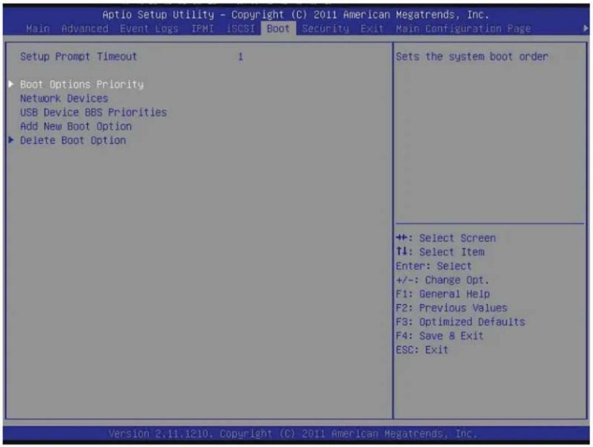Select Network Devices entry

pyautogui.click(x=64, y=99)
